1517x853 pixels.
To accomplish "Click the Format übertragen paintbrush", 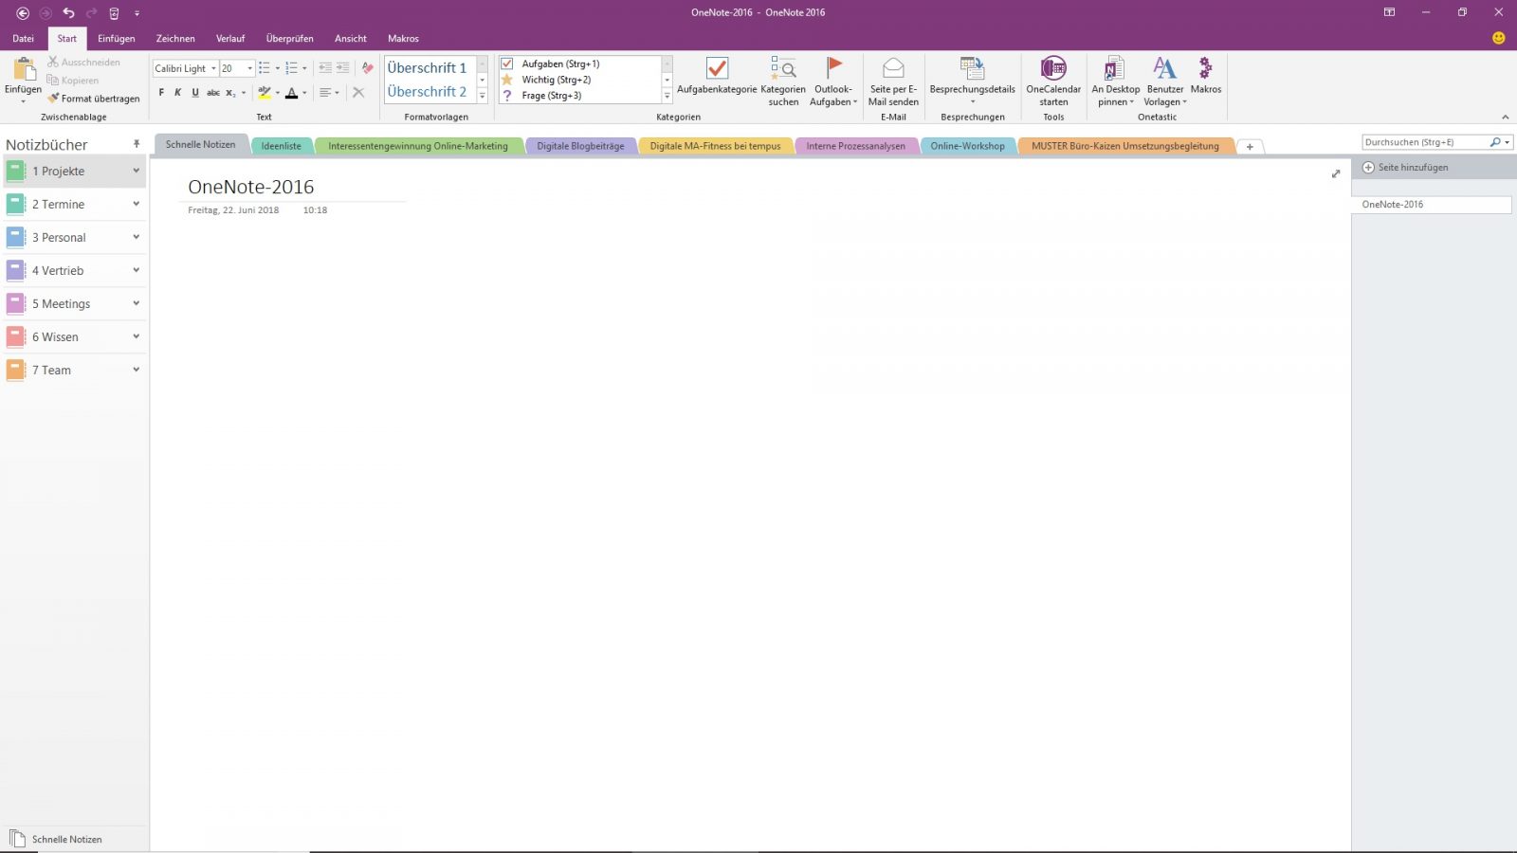I will point(93,98).
